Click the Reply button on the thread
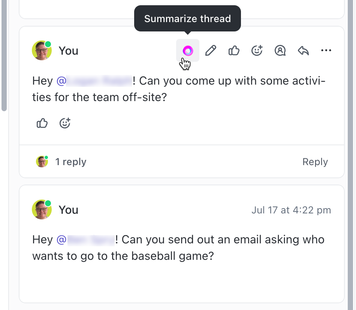This screenshot has height=310, width=356. pos(315,162)
